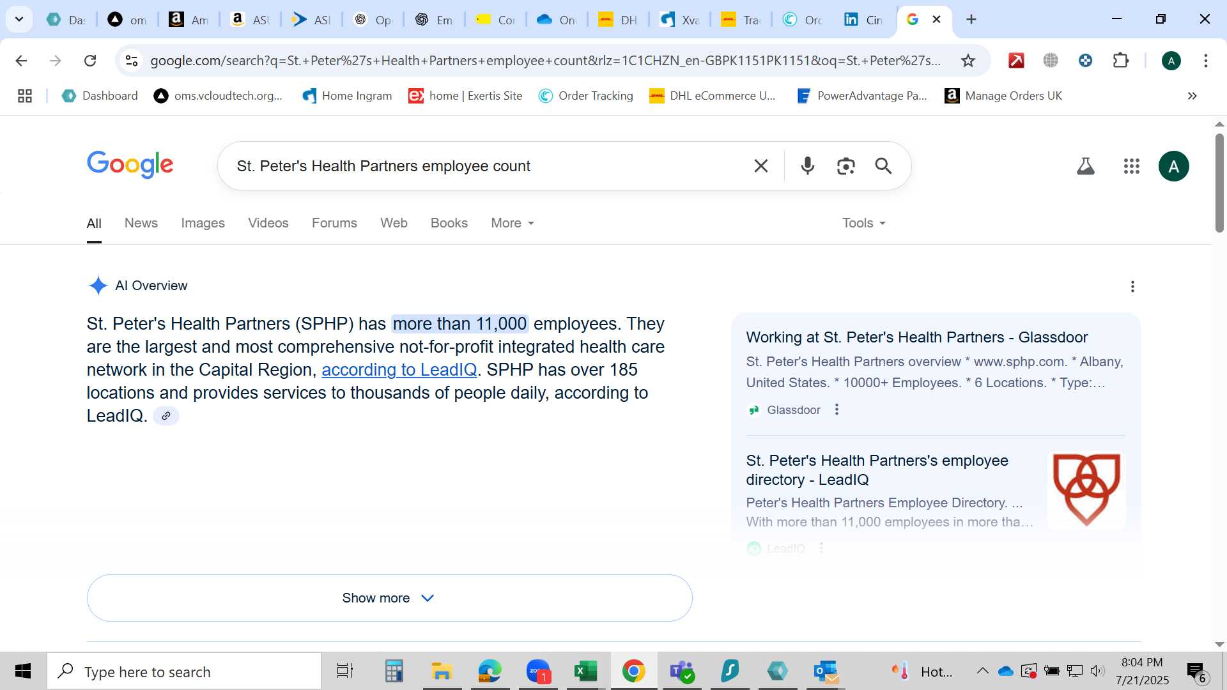Switch to the OneDrive browser tab
Image resolution: width=1227 pixels, height=690 pixels.
(x=556, y=19)
